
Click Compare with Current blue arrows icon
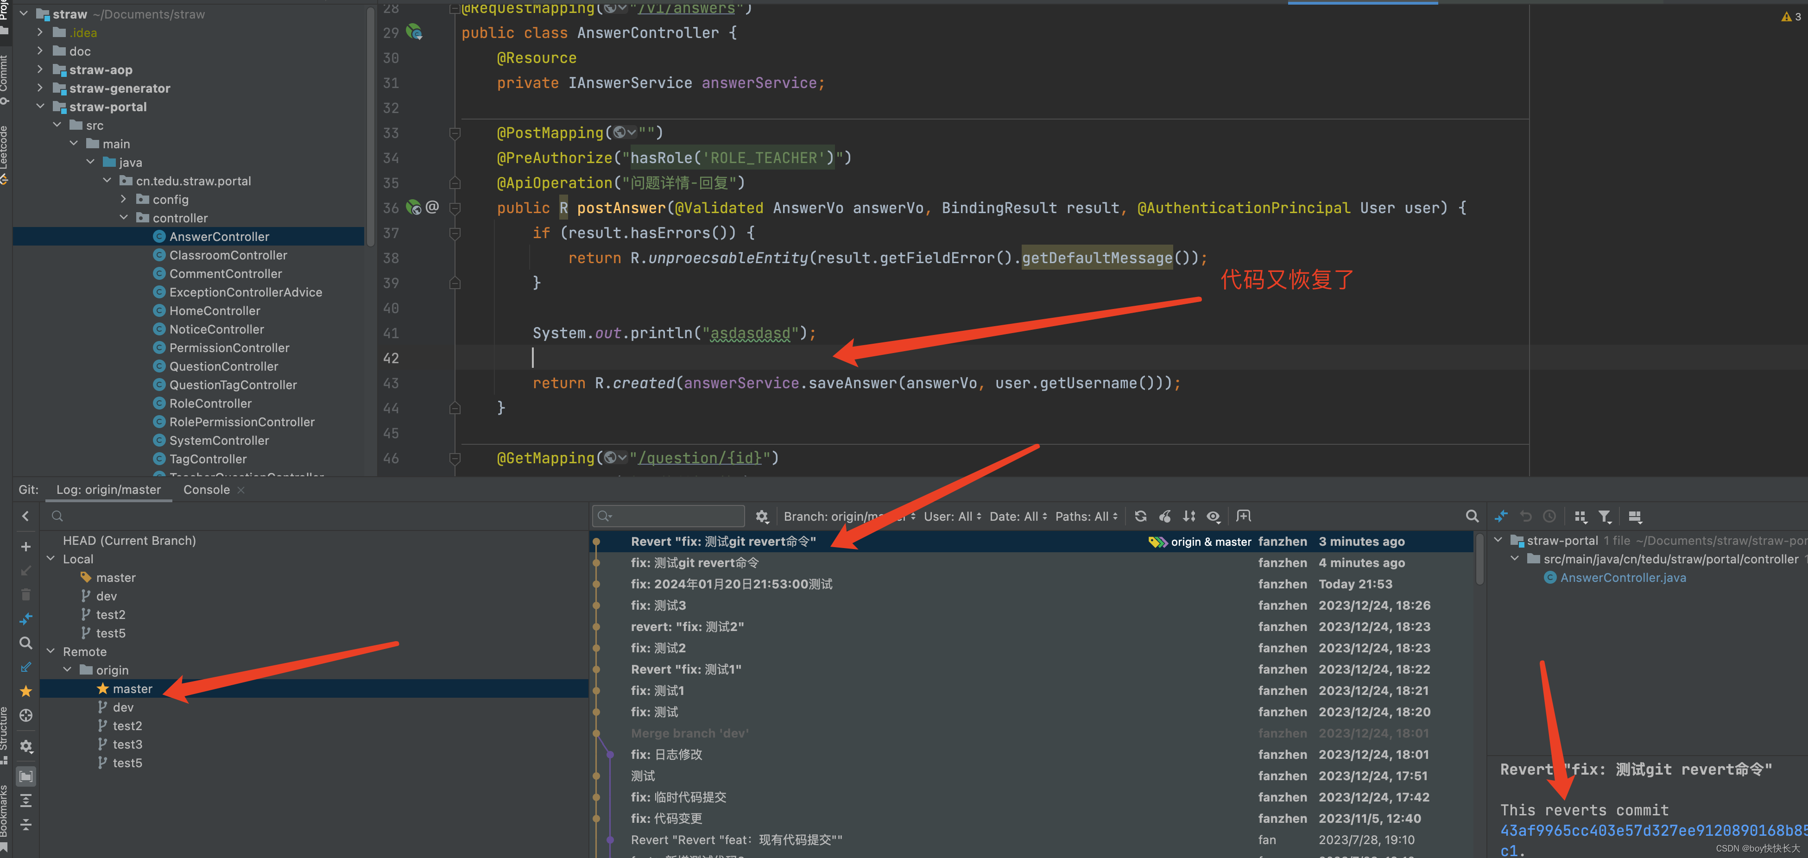coord(26,619)
